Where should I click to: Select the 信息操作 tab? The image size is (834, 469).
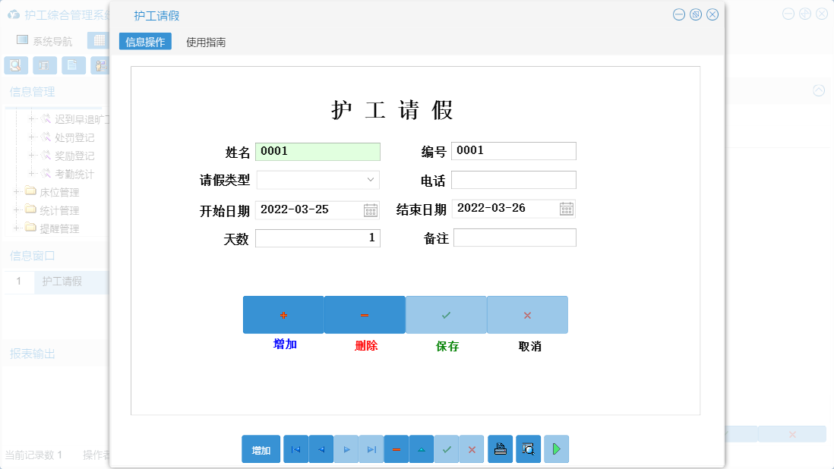coord(145,41)
